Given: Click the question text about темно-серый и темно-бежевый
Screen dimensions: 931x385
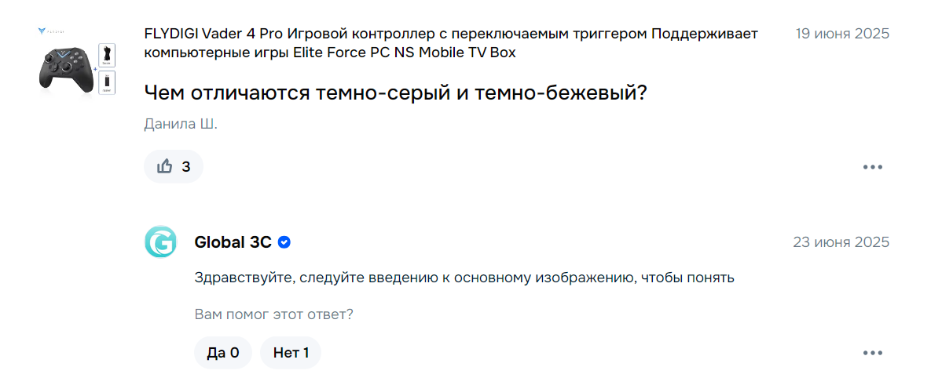Looking at the screenshot, I should click(x=395, y=92).
